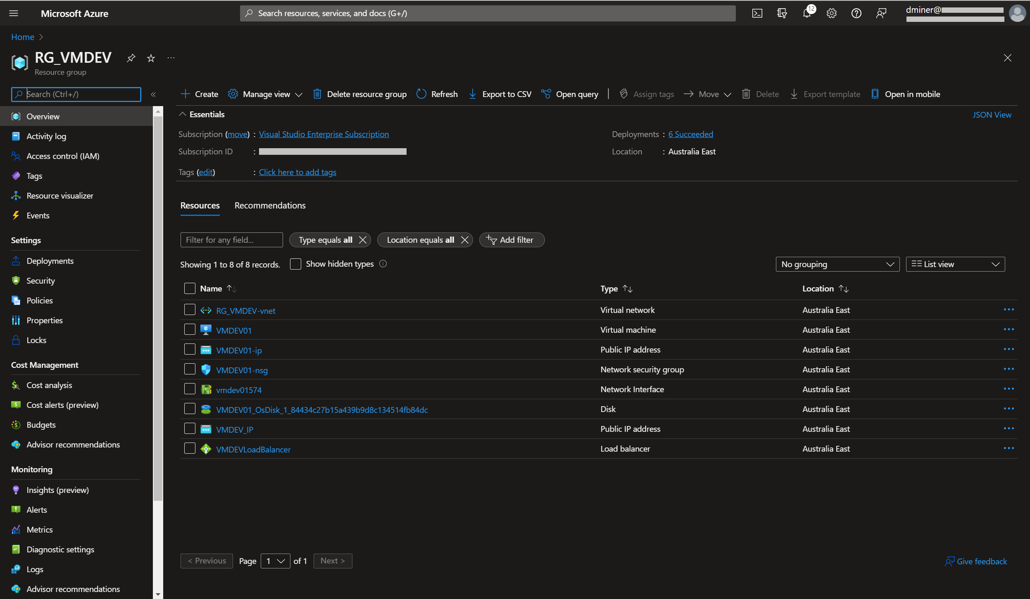
Task: Click the Give feedback link
Action: coord(976,561)
